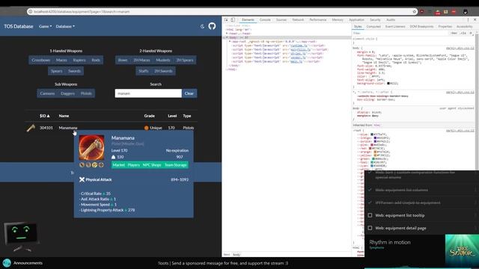Filter by Spears in 1-Handed Weapons
Screen dimensions: 479x269
point(57,71)
